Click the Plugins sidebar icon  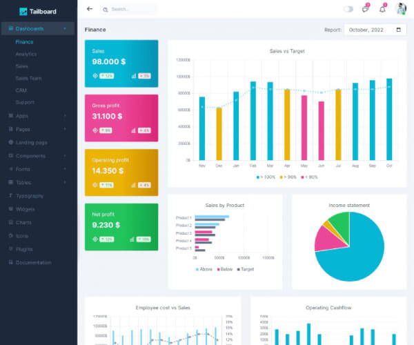point(10,249)
